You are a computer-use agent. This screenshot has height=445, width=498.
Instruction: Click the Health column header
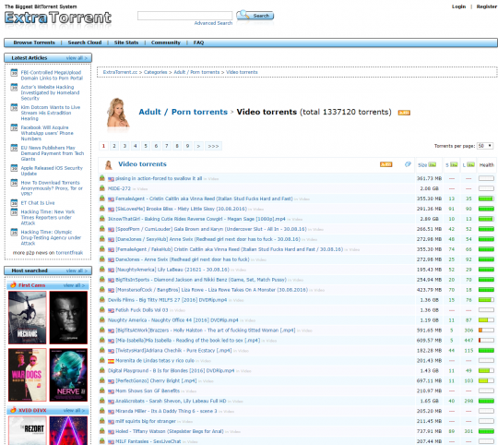point(486,164)
